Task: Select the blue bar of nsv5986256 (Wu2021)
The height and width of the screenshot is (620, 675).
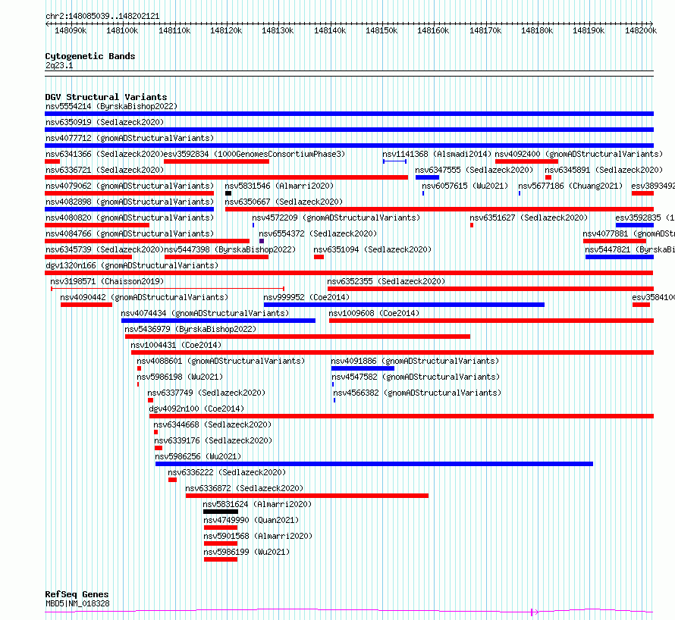Action: [374, 464]
